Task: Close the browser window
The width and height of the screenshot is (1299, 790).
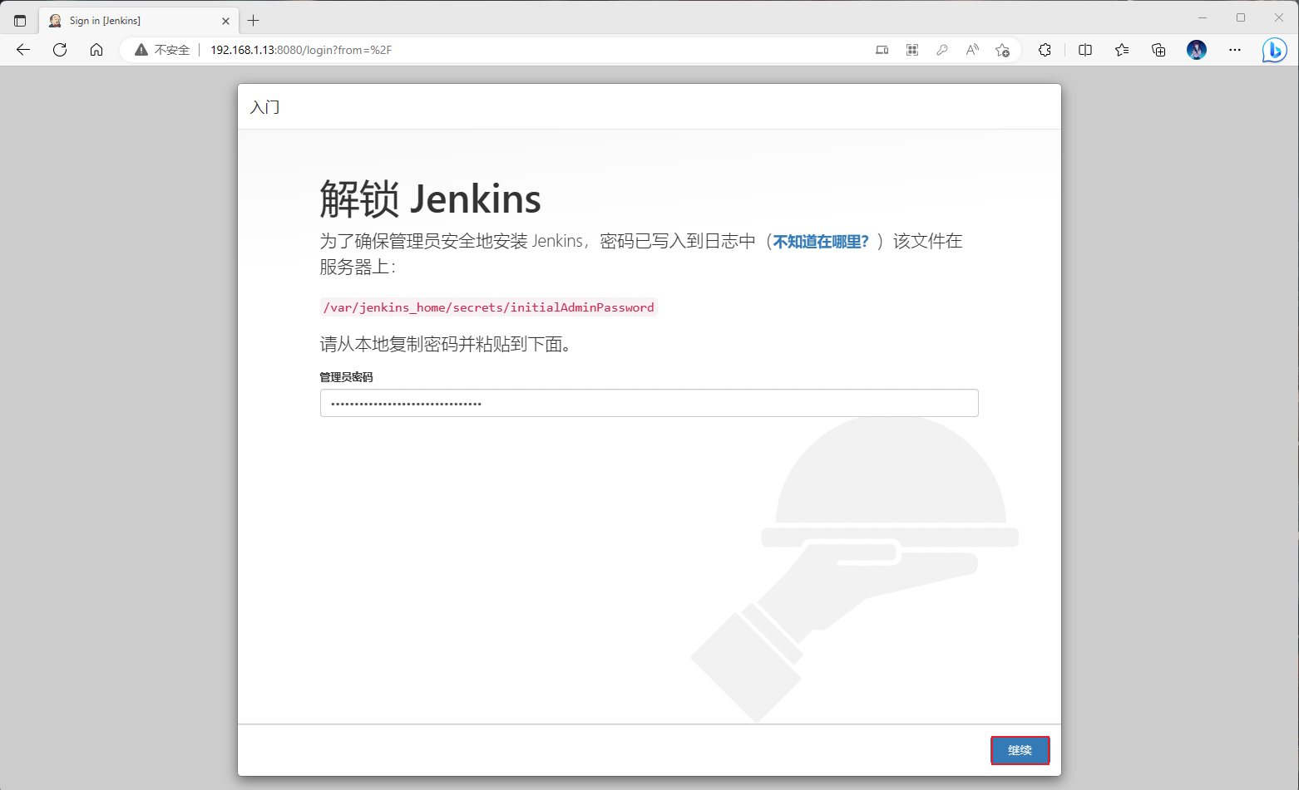Action: 1279,17
